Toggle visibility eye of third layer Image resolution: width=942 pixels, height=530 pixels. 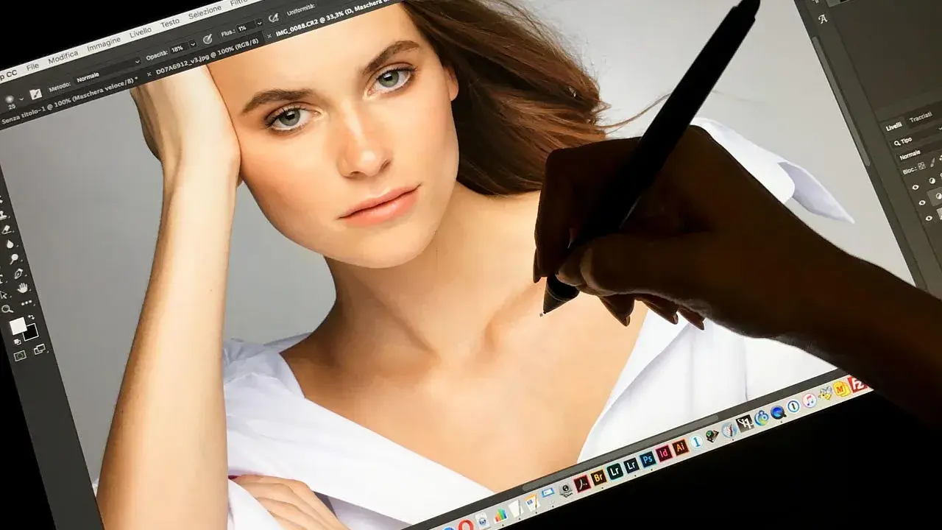(929, 218)
